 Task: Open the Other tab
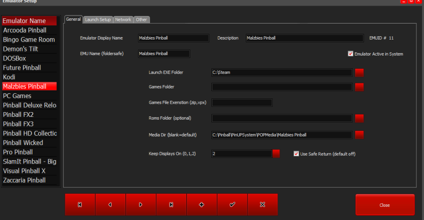pos(141,19)
